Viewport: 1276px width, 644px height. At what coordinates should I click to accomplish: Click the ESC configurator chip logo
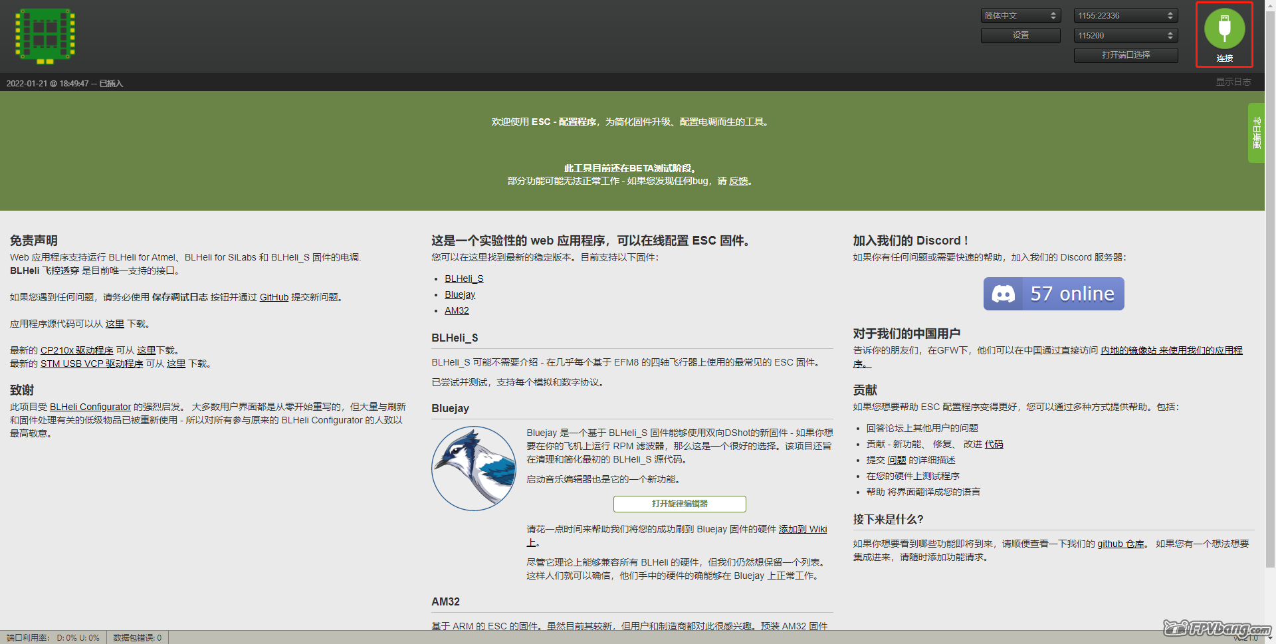45,36
